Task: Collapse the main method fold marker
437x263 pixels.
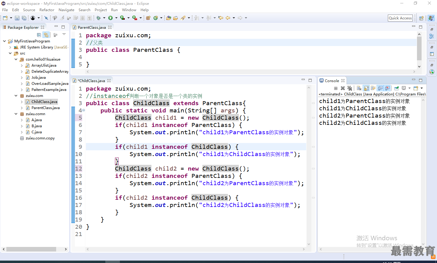Action: (83, 110)
